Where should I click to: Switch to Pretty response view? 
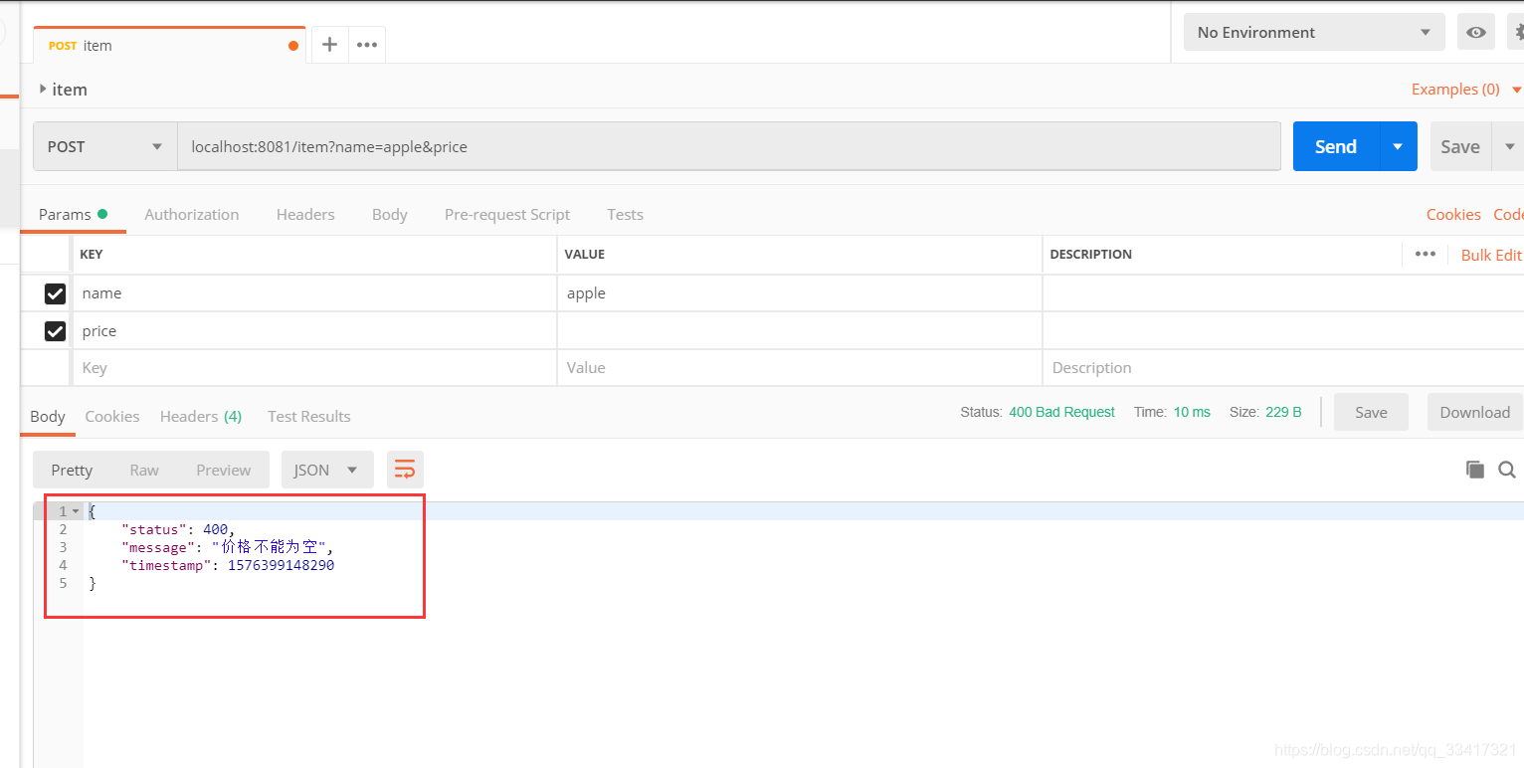72,470
